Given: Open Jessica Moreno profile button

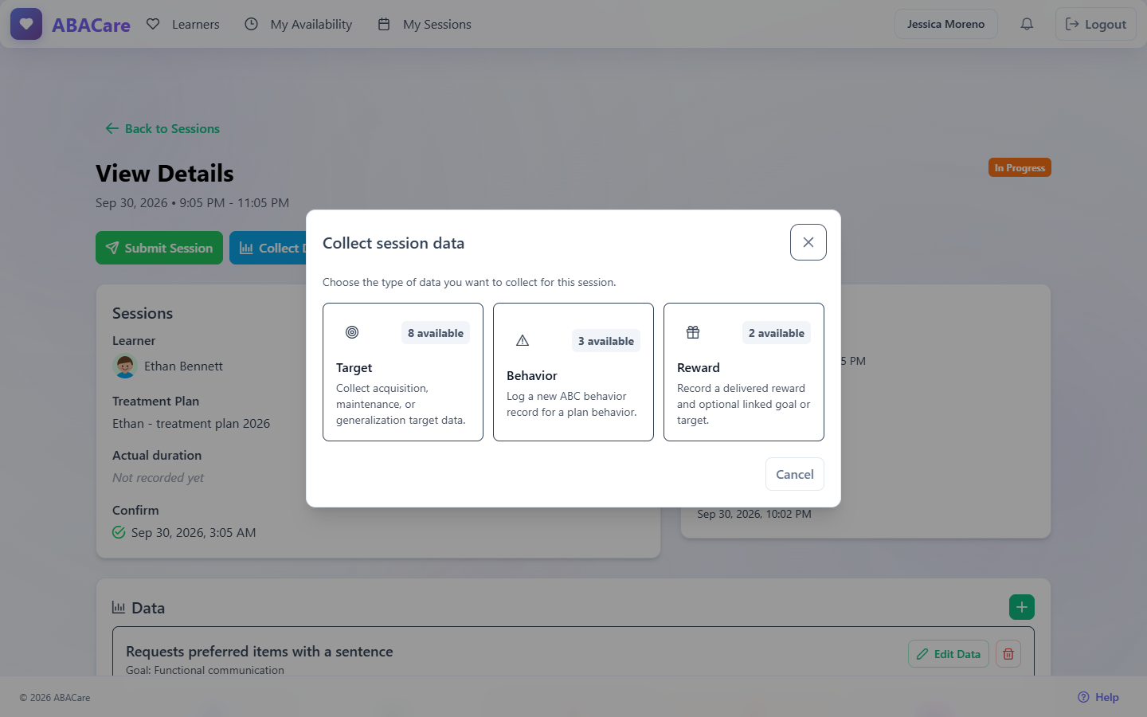Looking at the screenshot, I should pyautogui.click(x=946, y=24).
